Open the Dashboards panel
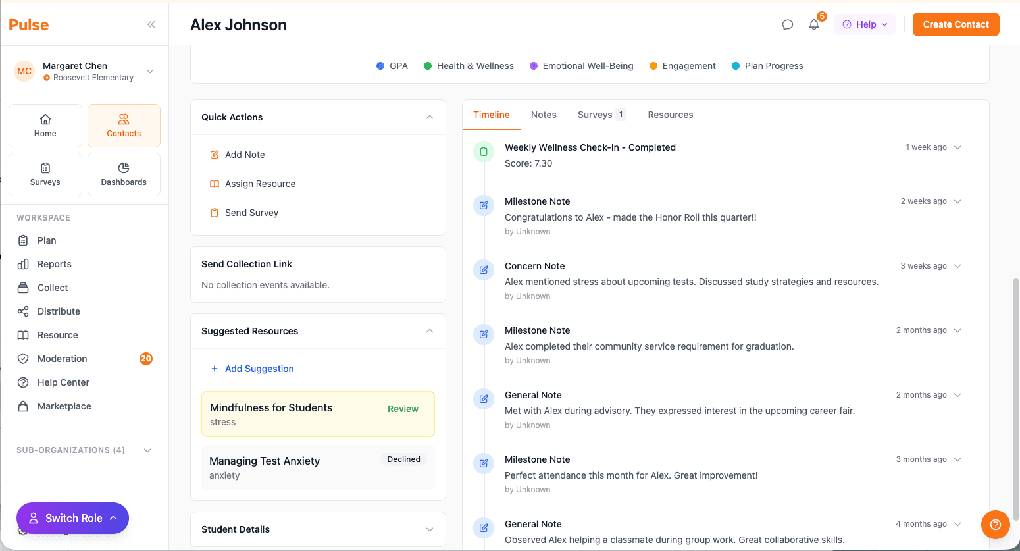This screenshot has width=1020, height=551. pos(124,174)
